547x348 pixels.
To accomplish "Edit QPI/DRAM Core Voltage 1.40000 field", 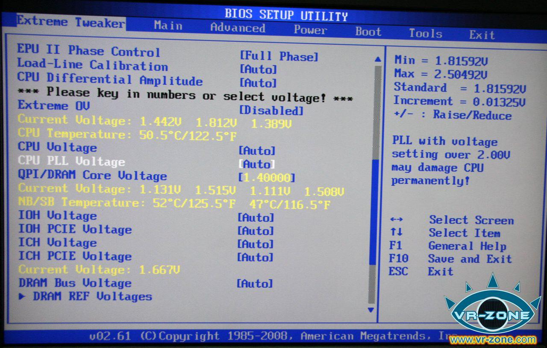I will 267,177.
